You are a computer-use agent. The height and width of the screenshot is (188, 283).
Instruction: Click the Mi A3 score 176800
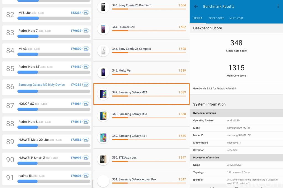tap(76, 49)
